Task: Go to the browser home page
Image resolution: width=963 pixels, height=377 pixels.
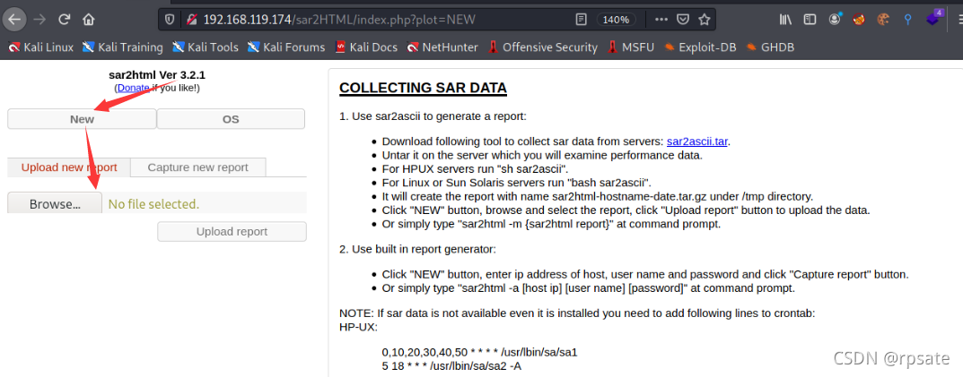Action: click(89, 19)
